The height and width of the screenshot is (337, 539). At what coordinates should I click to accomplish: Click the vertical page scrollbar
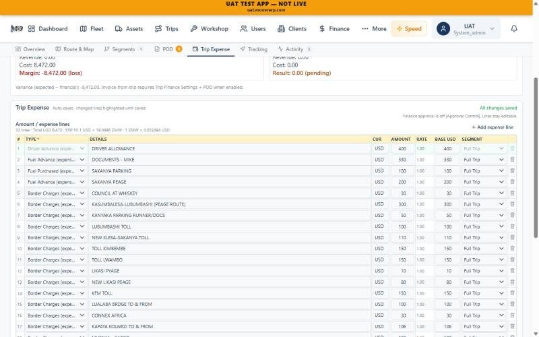point(536,157)
